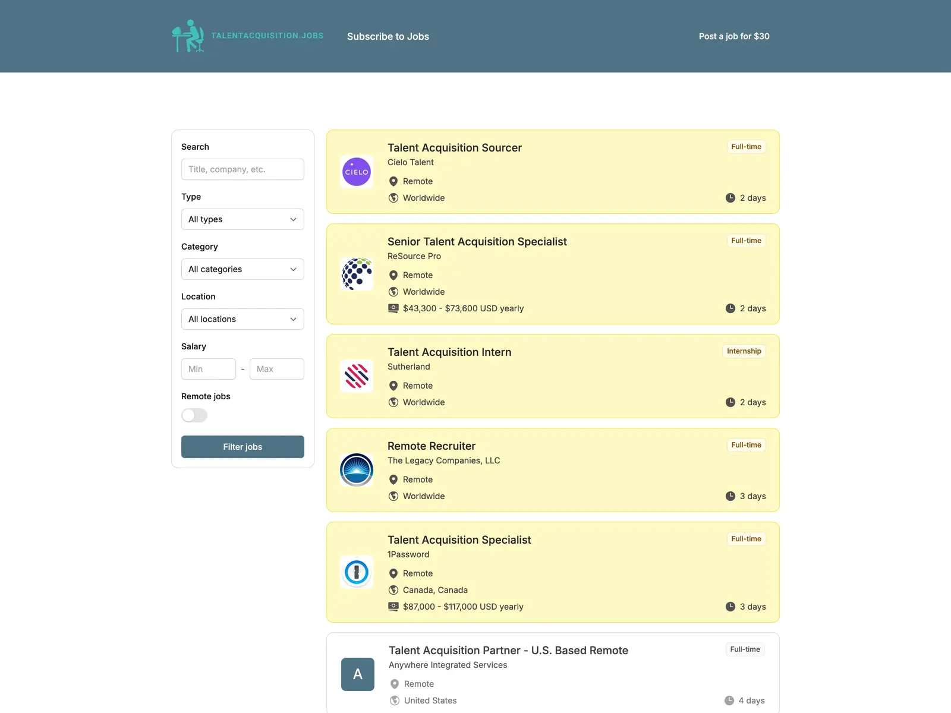Open the 1Password Talent Acquisition Specialist title

[x=459, y=540]
